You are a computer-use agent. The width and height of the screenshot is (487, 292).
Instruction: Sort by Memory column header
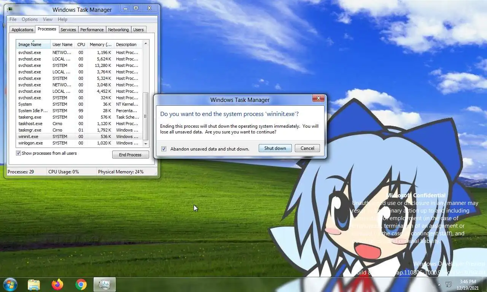tap(100, 44)
